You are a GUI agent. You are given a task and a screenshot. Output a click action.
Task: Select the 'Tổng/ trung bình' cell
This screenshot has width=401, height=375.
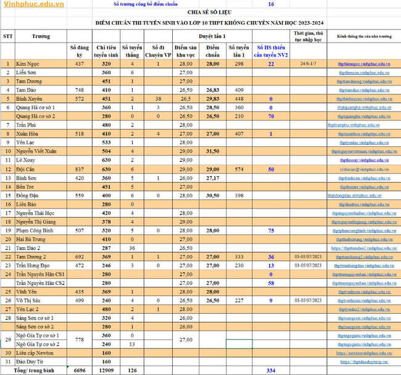34,371
